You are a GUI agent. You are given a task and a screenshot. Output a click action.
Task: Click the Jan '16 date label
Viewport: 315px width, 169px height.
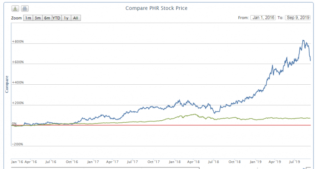(x=17, y=162)
